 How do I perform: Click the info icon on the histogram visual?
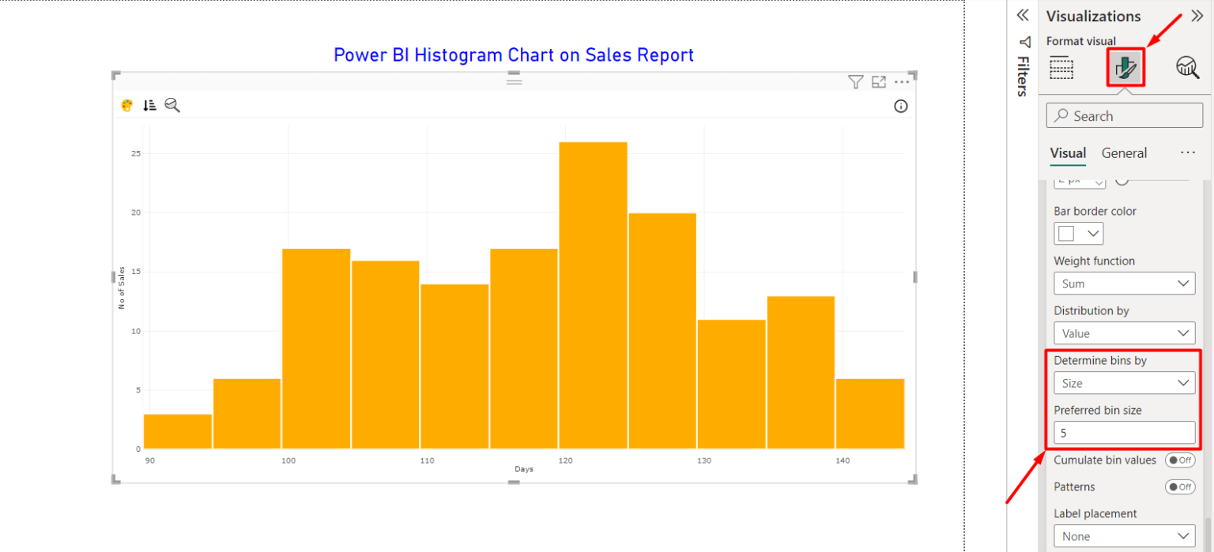(900, 106)
